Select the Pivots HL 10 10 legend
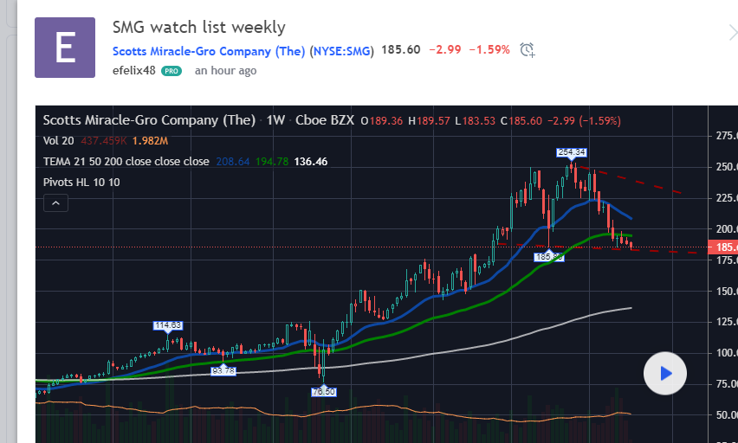This screenshot has width=738, height=443. (81, 182)
